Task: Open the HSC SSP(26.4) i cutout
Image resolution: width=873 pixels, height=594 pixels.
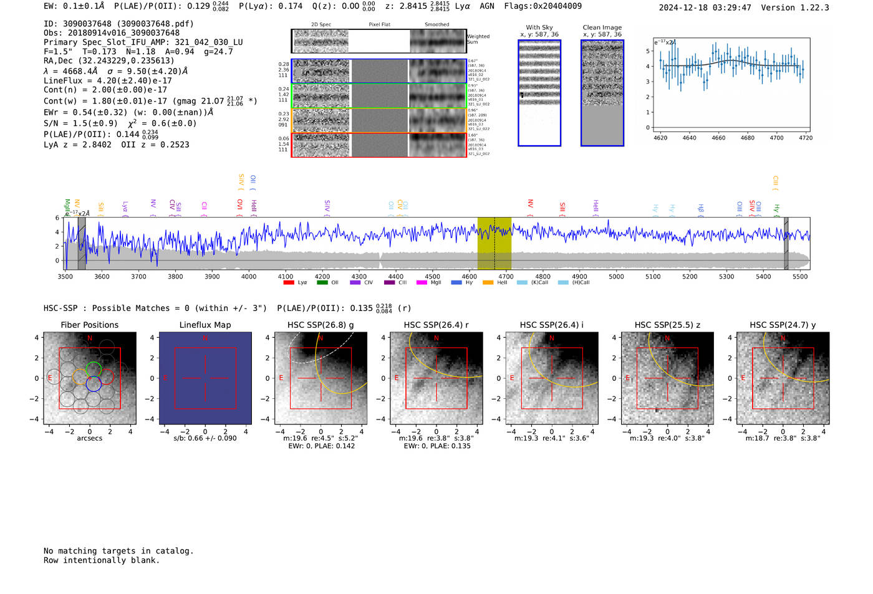Action: tap(552, 378)
